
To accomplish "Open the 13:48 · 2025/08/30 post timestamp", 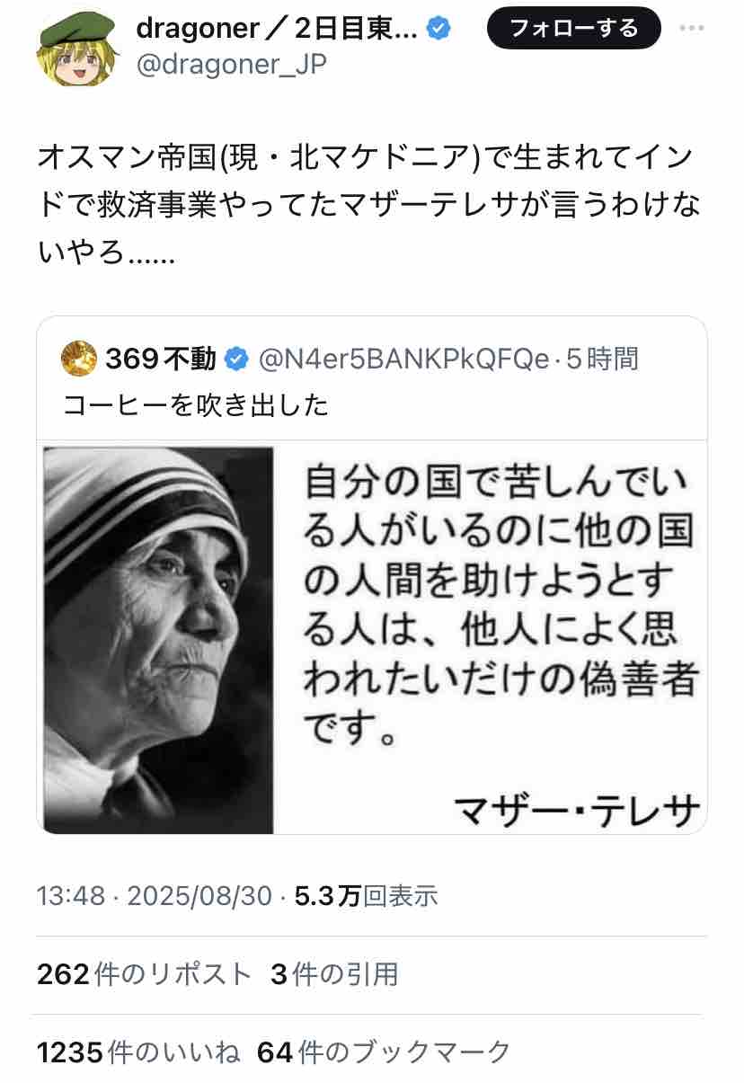I will tap(154, 895).
